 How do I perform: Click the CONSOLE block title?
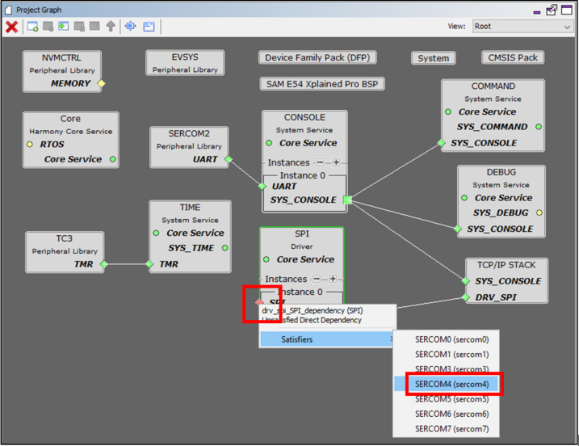pos(304,117)
